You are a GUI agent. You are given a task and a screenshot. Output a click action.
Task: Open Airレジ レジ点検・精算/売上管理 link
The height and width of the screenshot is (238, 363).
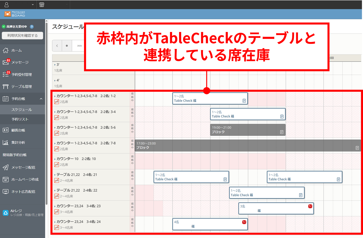(x=23, y=213)
